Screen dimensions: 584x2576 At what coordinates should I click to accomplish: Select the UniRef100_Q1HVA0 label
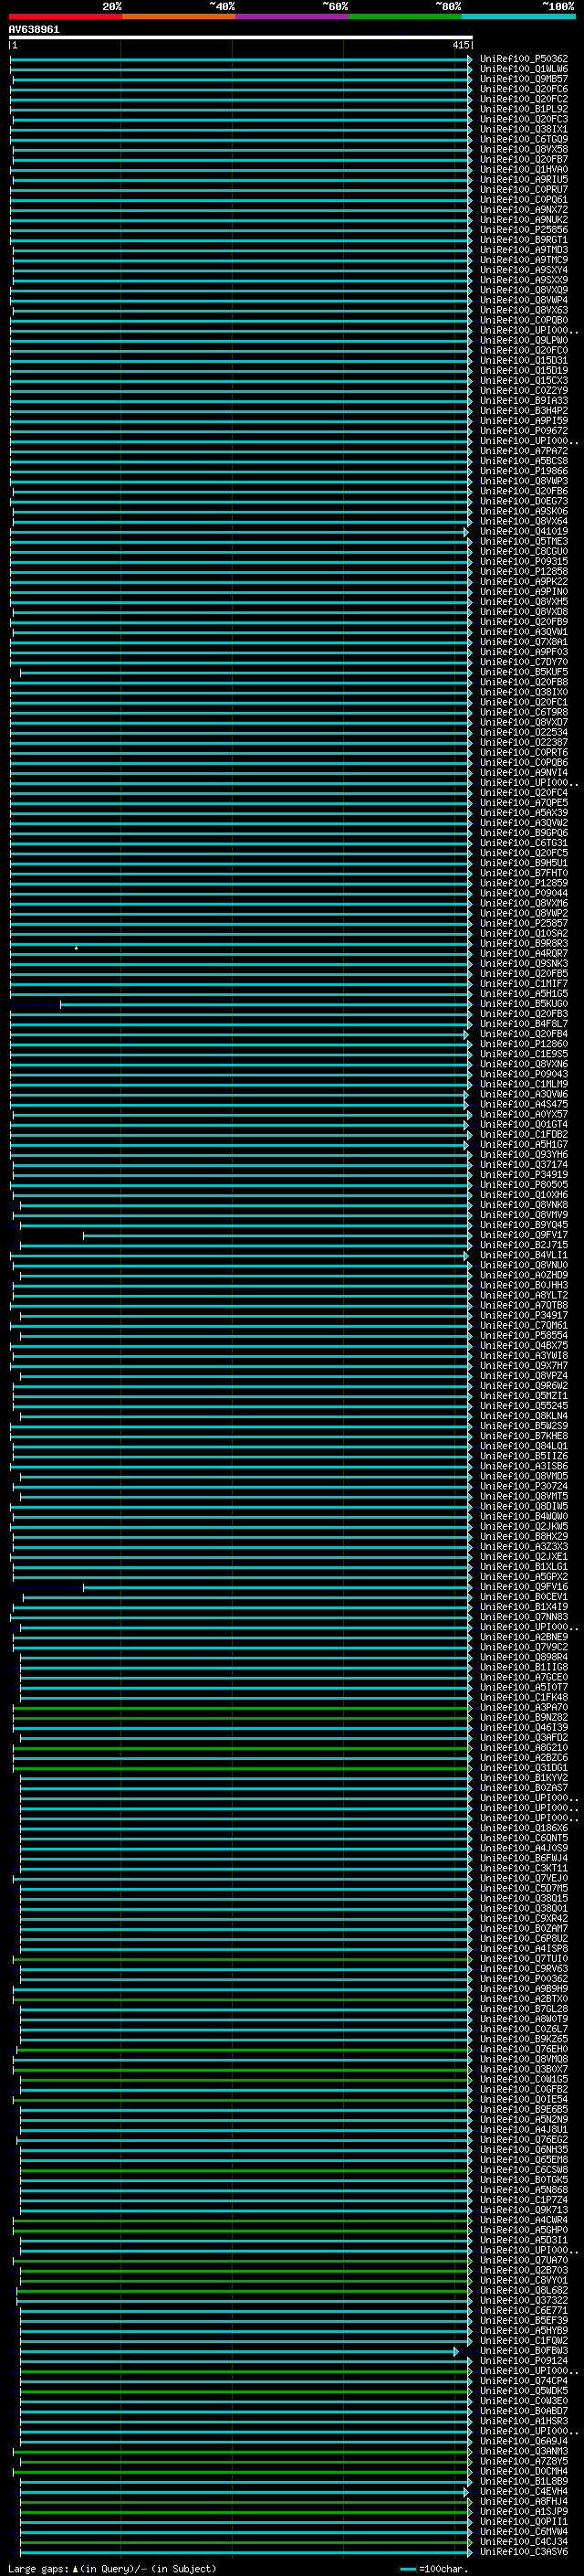524,169
